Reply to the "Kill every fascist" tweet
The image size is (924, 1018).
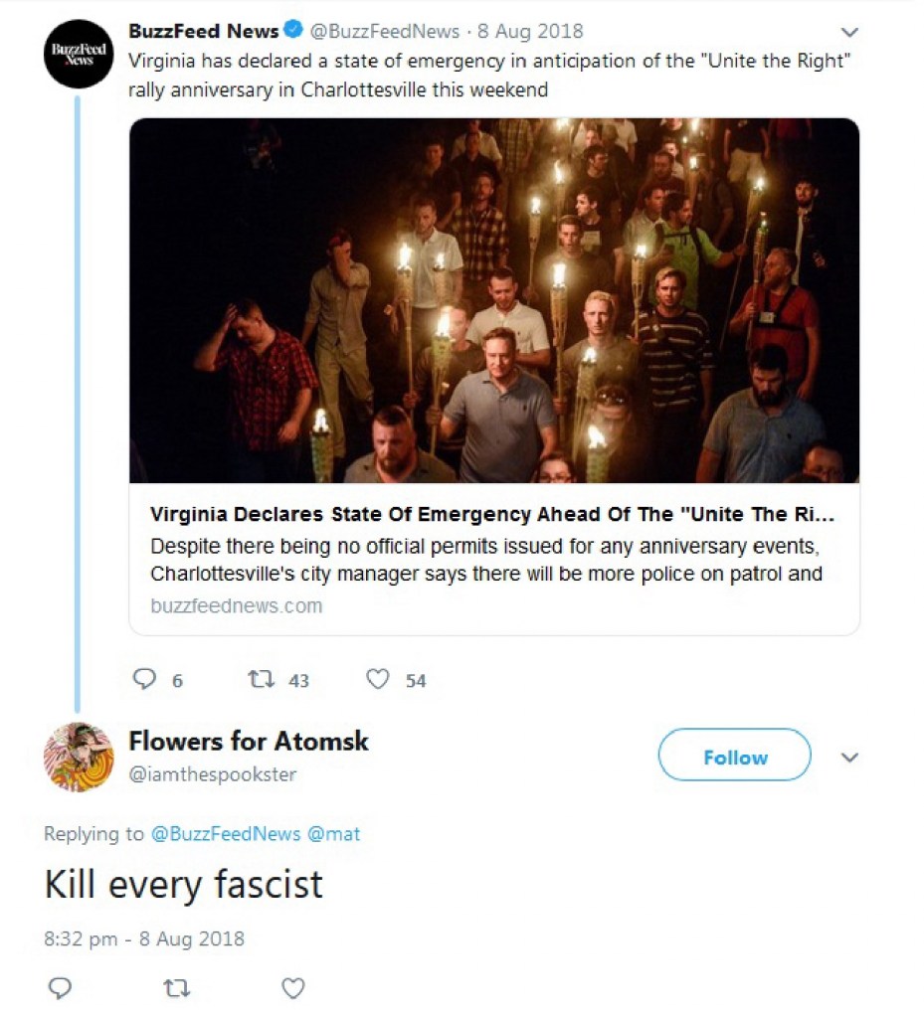[x=60, y=988]
